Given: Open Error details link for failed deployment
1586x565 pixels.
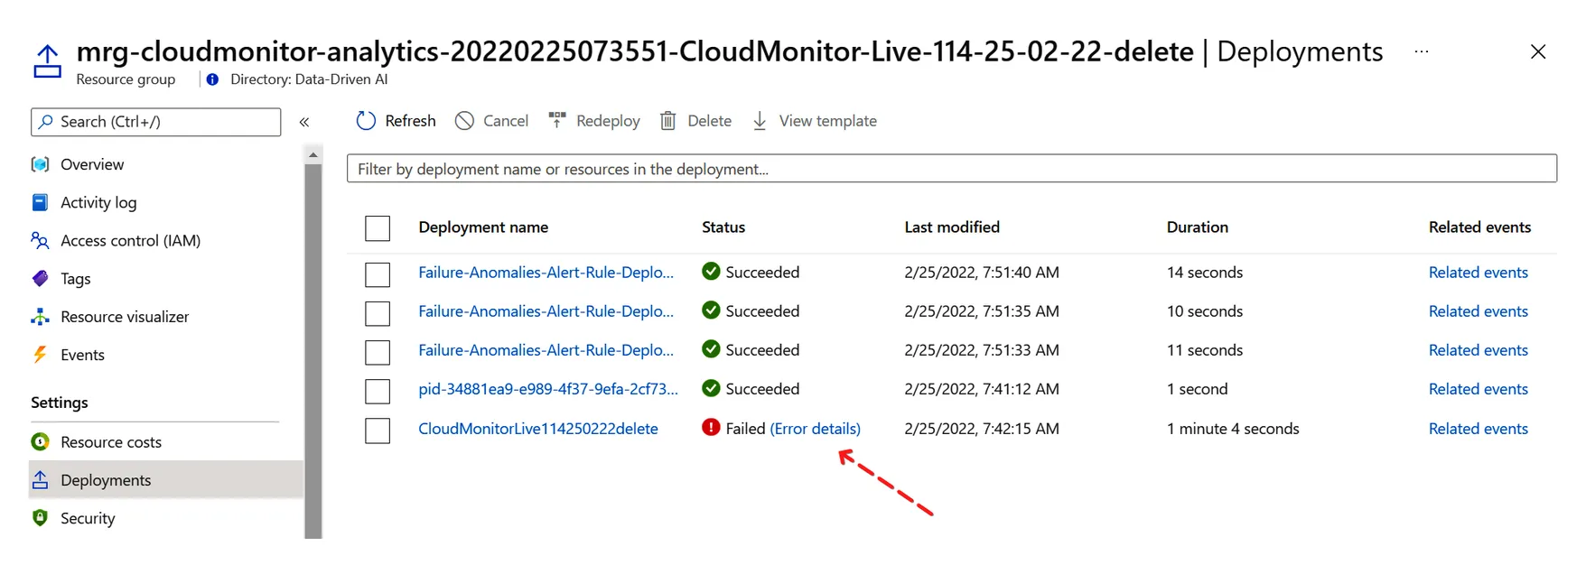Looking at the screenshot, I should (x=815, y=429).
